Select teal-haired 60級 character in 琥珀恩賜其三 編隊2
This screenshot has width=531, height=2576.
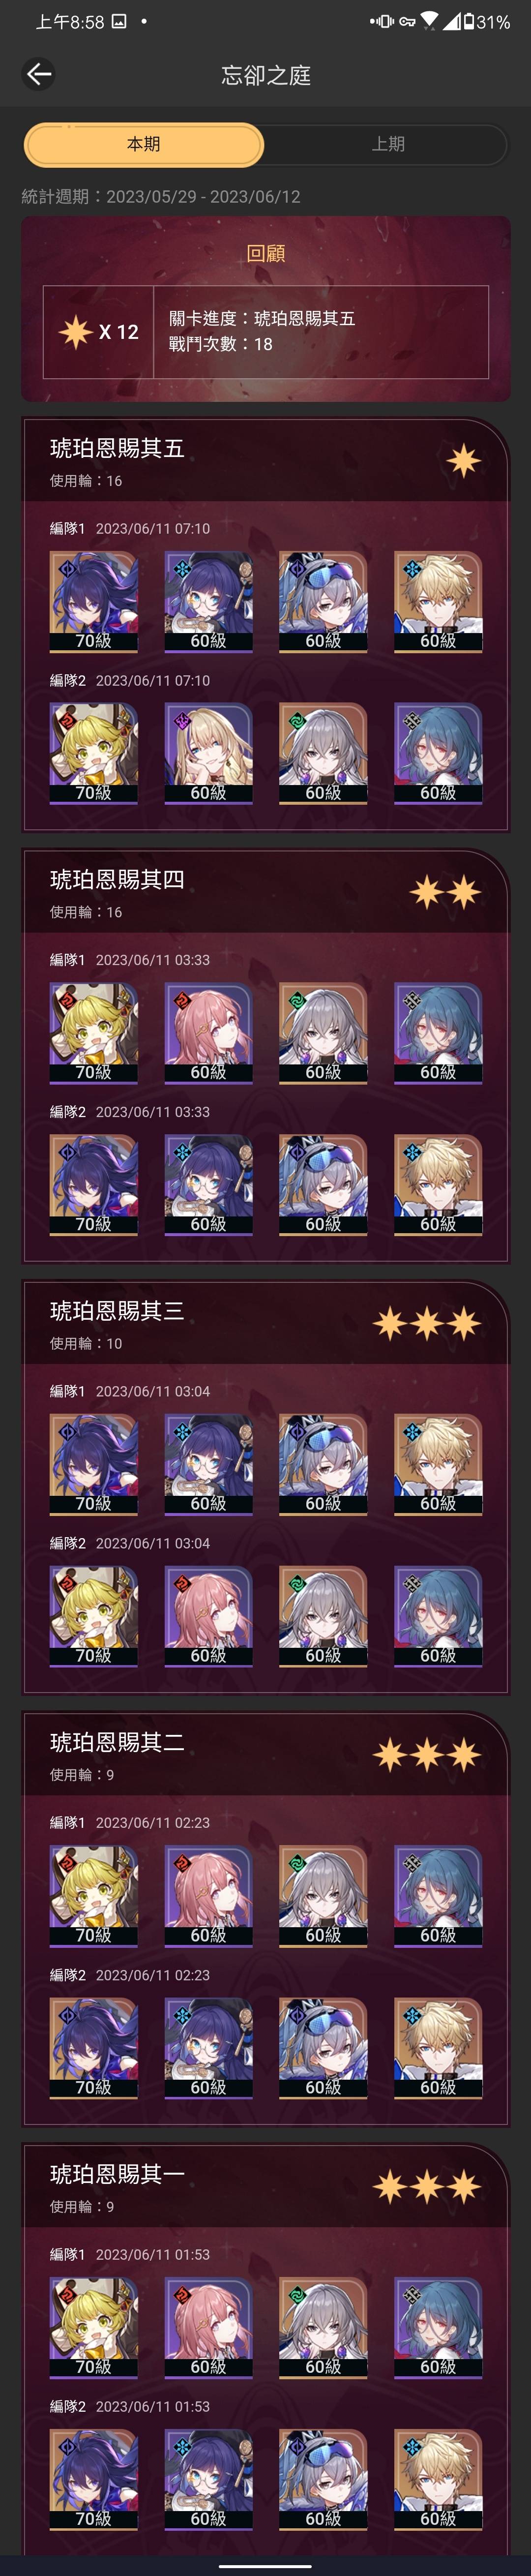[438, 1615]
